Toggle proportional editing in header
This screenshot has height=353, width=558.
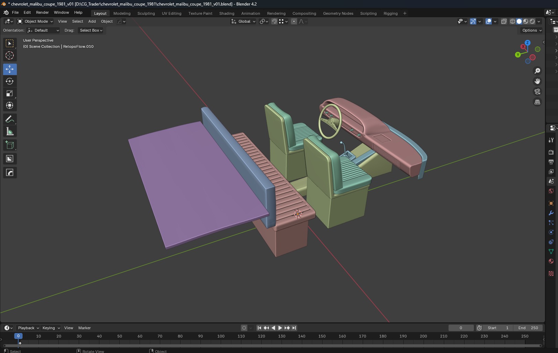point(294,21)
